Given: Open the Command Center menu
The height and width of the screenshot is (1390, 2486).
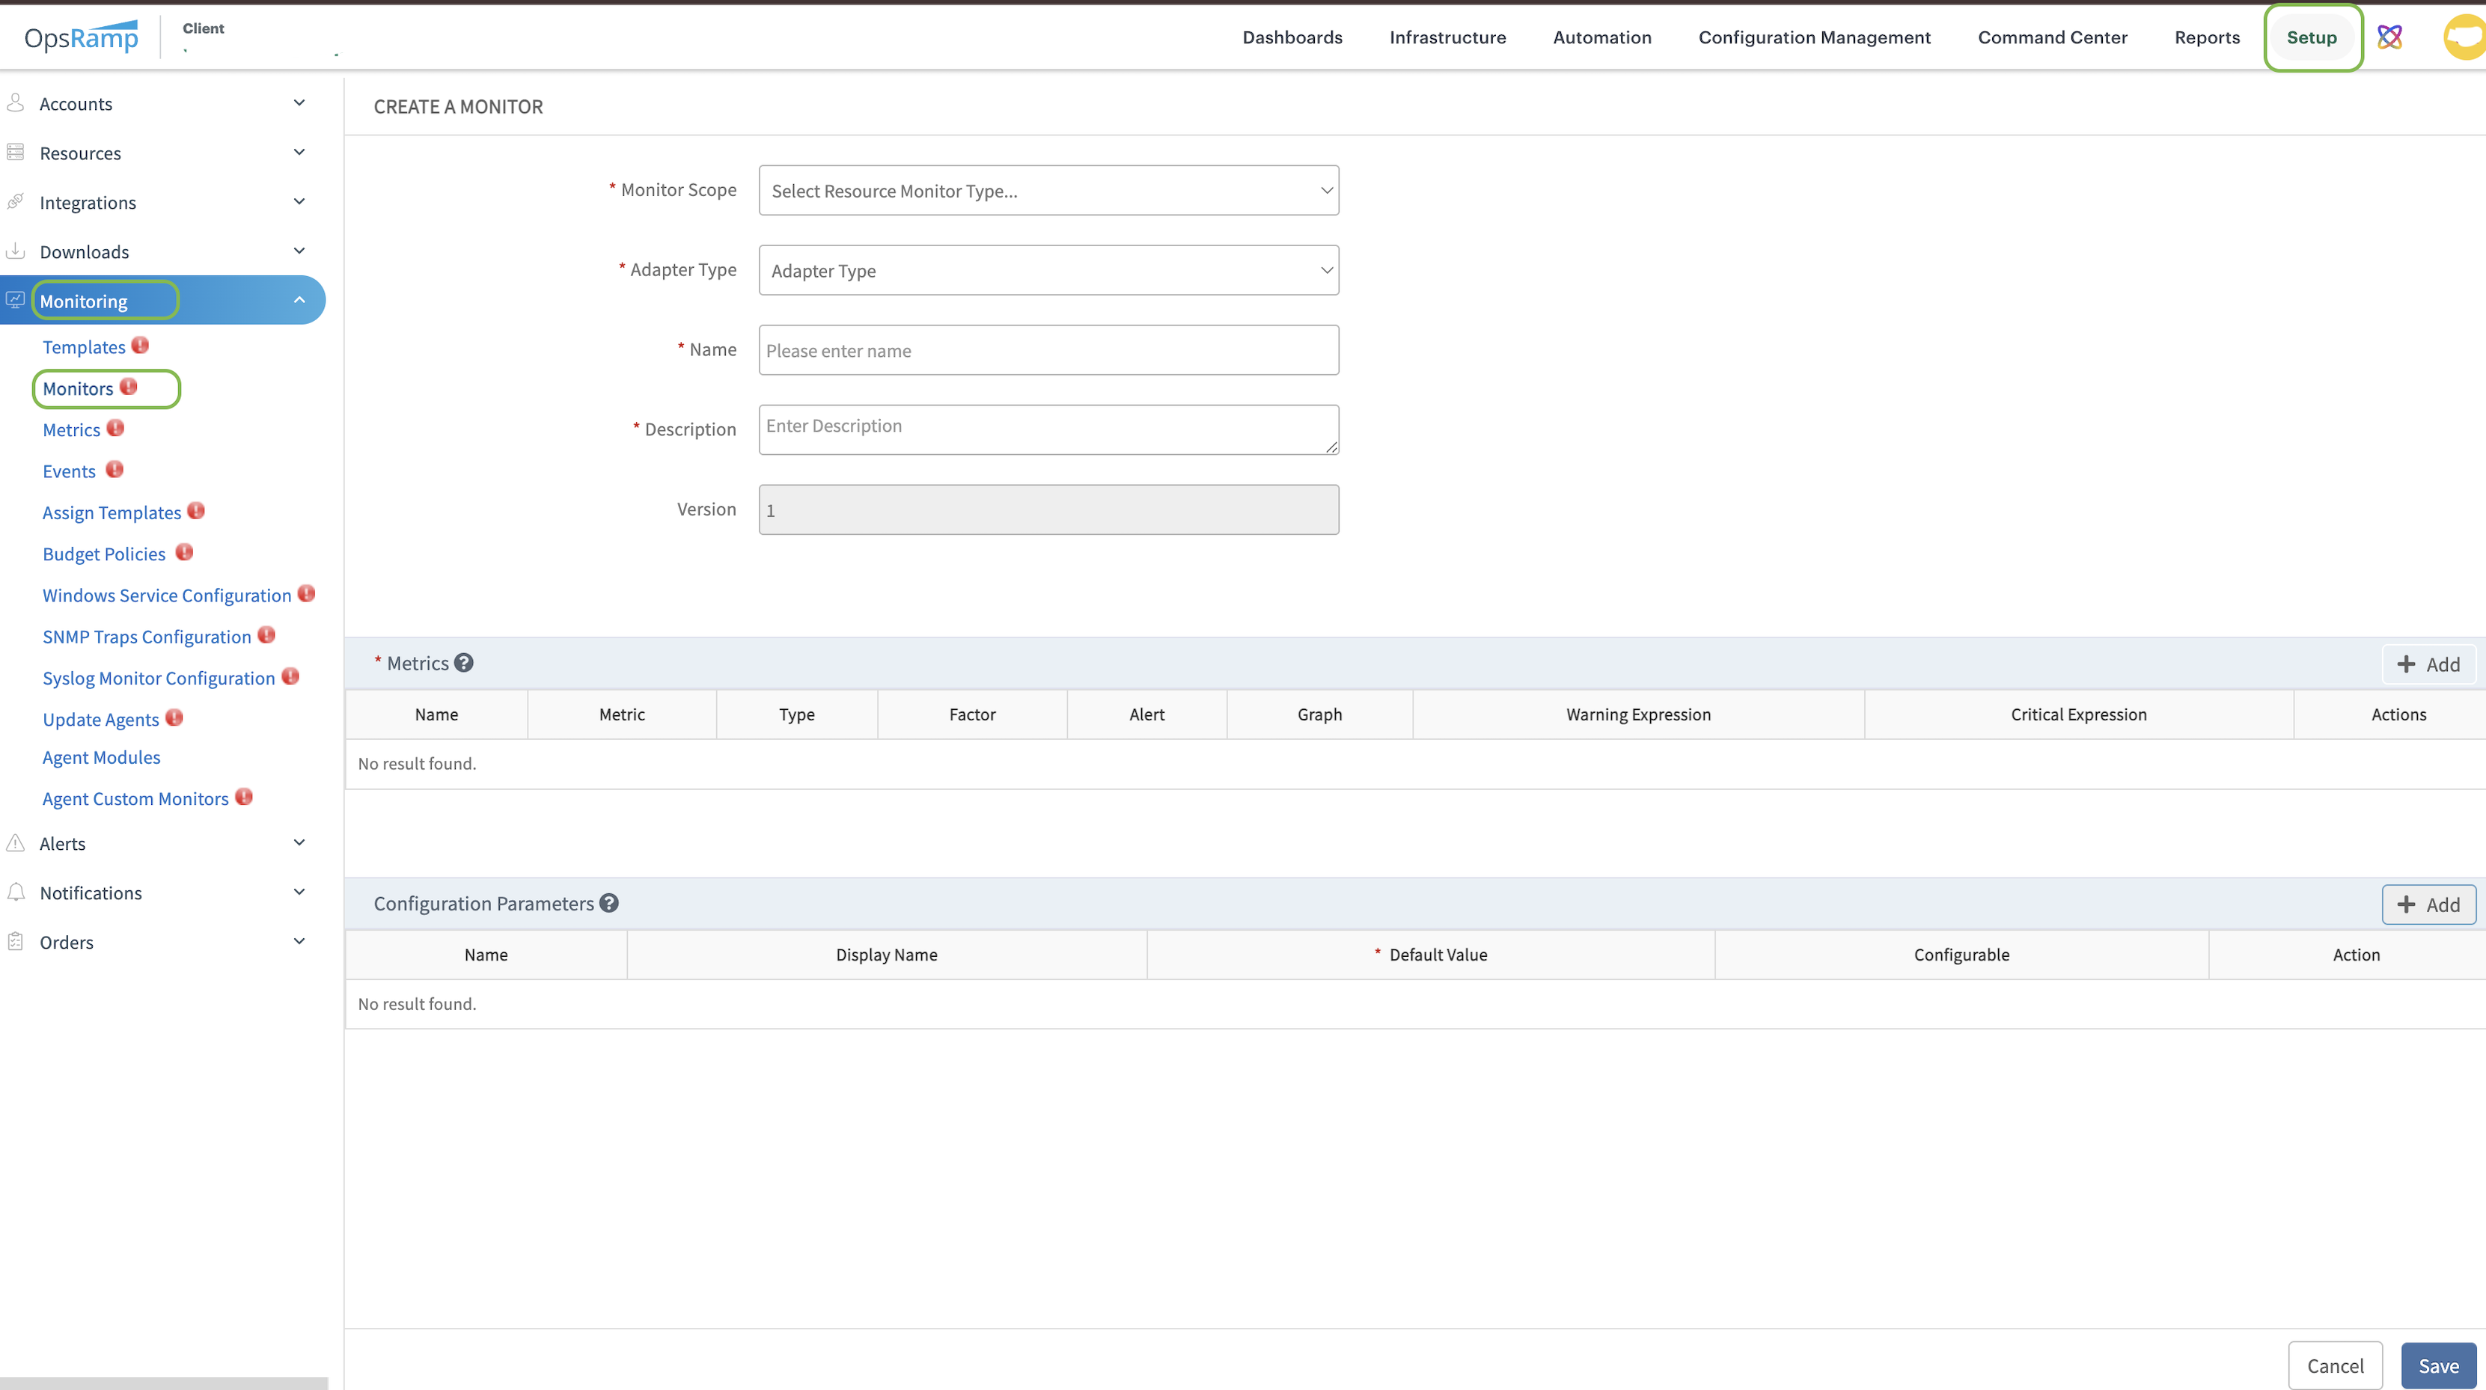Looking at the screenshot, I should [2052, 37].
